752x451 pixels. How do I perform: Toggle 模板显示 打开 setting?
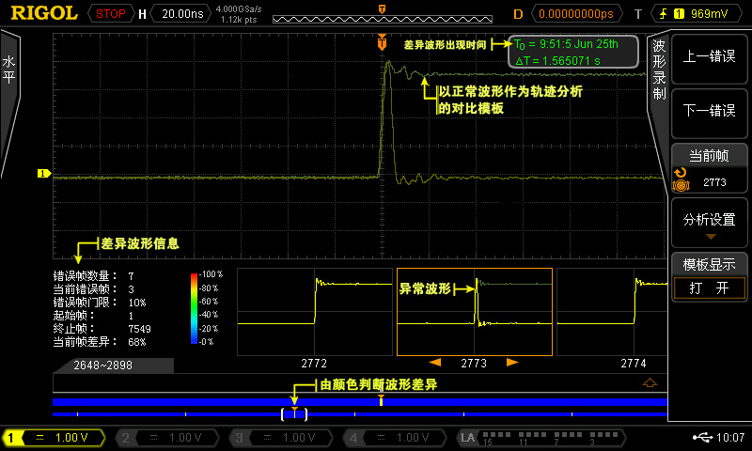coord(709,288)
